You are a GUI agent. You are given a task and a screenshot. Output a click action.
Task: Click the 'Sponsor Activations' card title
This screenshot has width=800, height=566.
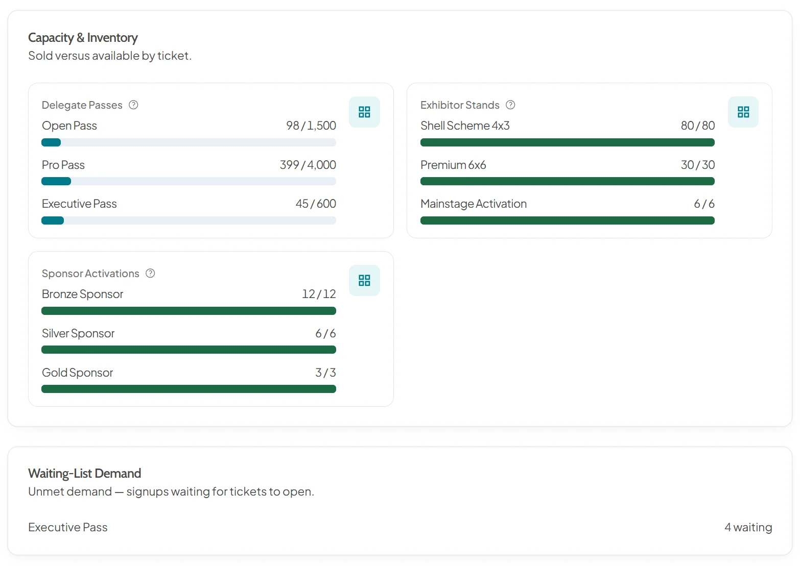[x=90, y=273]
